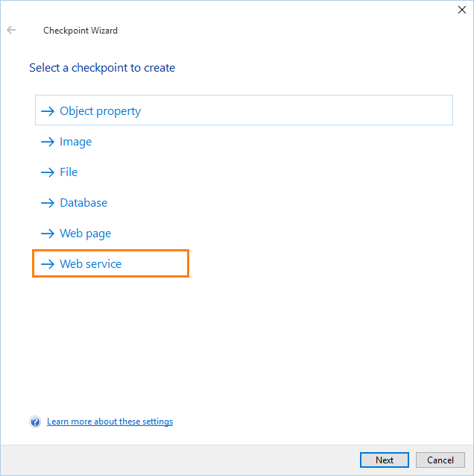Image resolution: width=474 pixels, height=476 pixels.
Task: Click the arrow icon next to File
Action: pyautogui.click(x=48, y=172)
